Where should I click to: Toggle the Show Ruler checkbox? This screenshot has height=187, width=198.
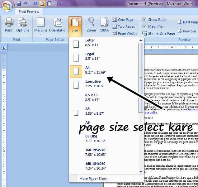(144, 20)
